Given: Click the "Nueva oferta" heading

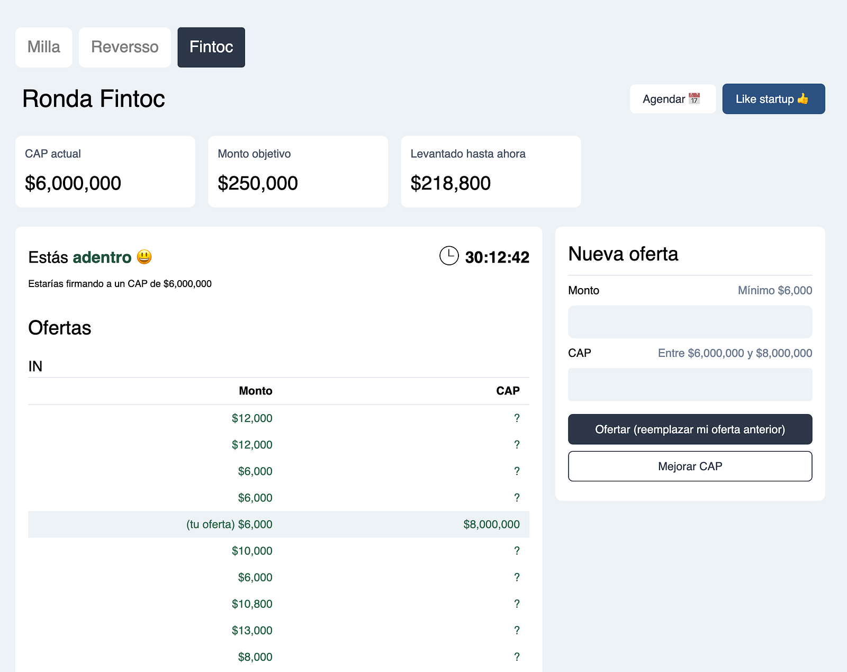Looking at the screenshot, I should [x=623, y=254].
